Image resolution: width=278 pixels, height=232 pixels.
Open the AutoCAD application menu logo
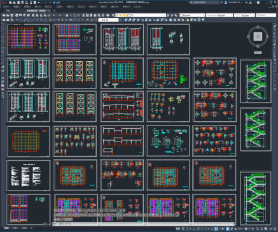[x=3, y=3]
